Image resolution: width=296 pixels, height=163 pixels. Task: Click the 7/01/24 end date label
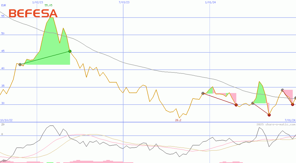pos(290,120)
